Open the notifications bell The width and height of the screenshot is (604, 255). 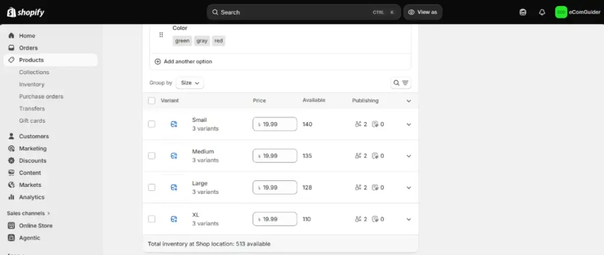[x=542, y=12]
